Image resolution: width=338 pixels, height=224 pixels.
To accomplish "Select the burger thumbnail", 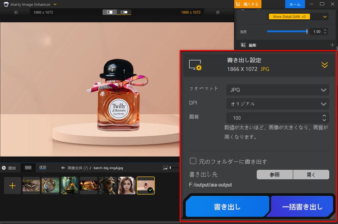I will (x=88, y=185).
